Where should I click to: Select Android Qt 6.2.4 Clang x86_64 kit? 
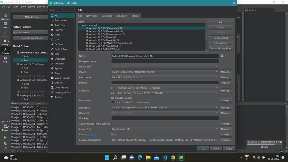point(104,40)
